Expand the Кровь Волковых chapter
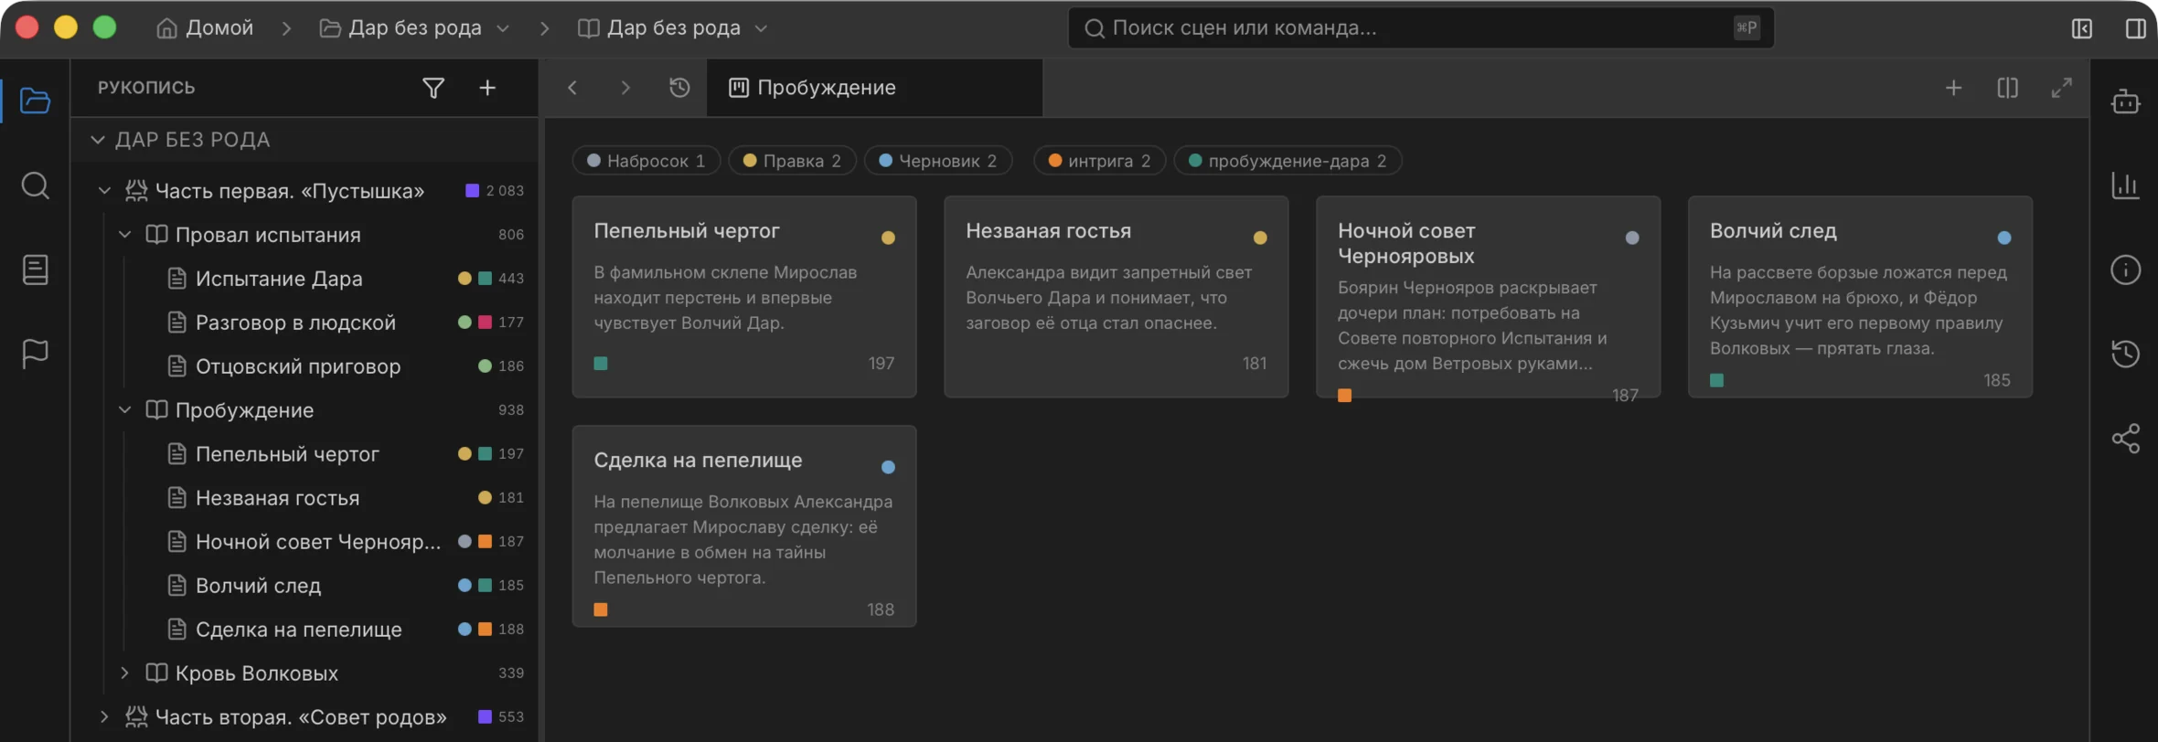This screenshot has height=742, width=2158. pos(125,673)
